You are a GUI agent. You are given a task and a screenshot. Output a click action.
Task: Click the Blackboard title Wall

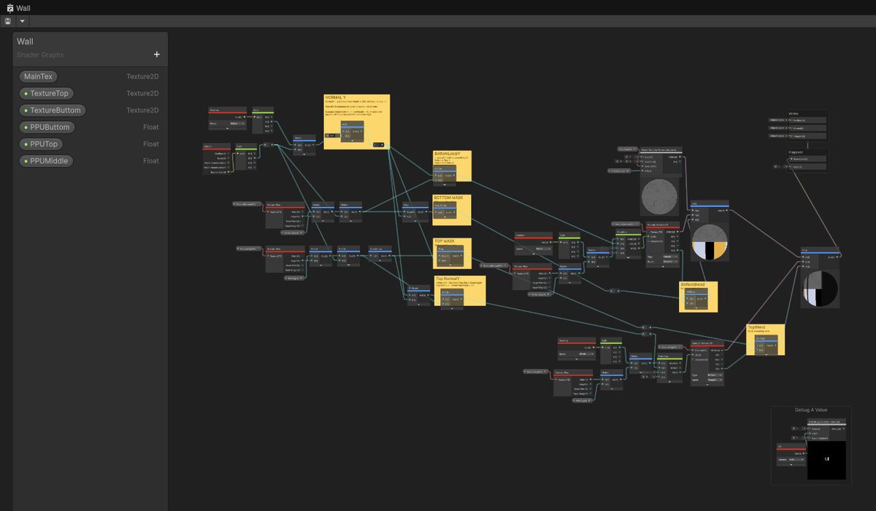pos(25,42)
